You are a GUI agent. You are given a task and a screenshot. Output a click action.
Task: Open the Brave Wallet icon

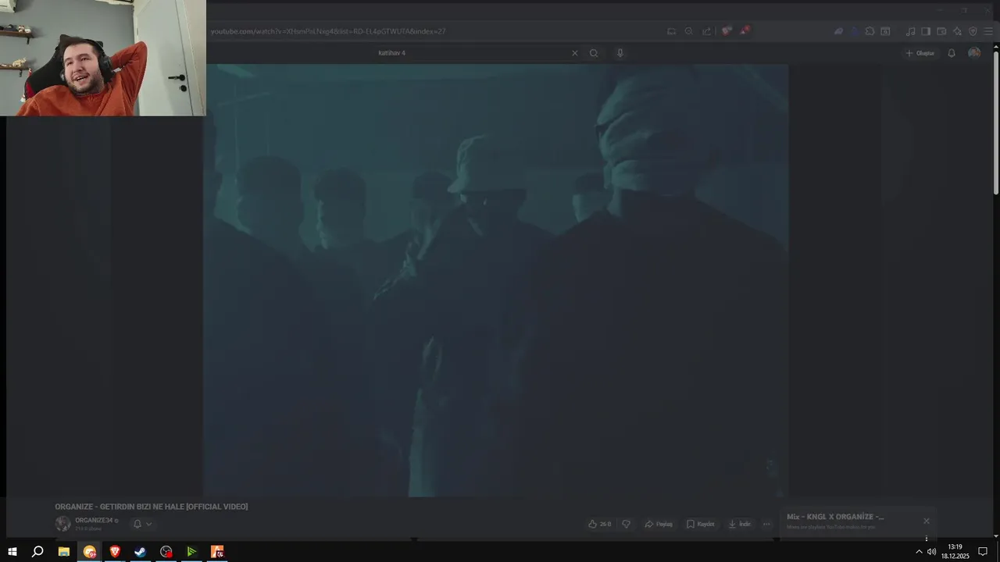(941, 31)
